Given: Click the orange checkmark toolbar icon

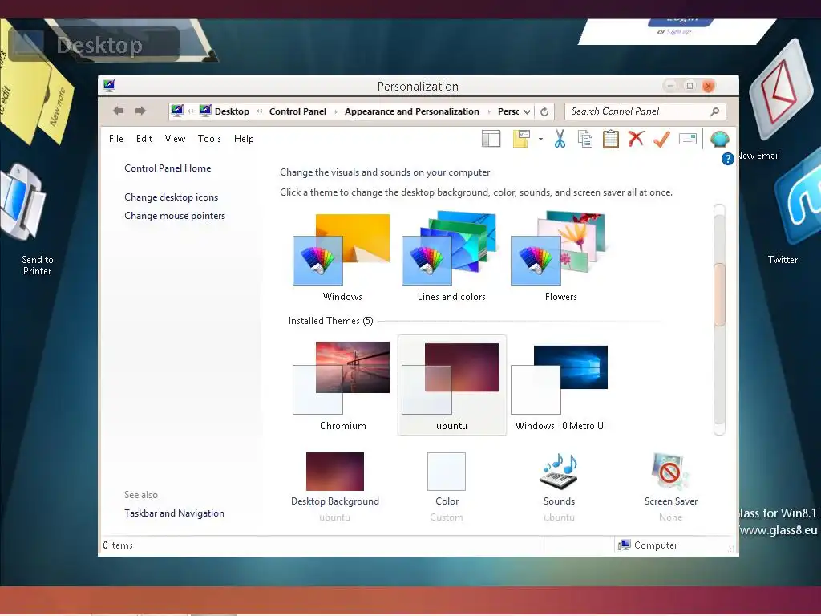Looking at the screenshot, I should pos(661,139).
